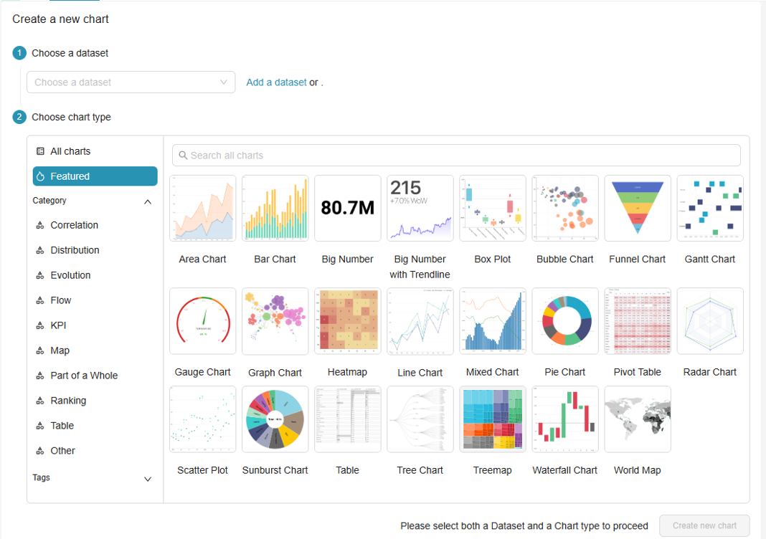The height and width of the screenshot is (539, 766).
Task: Click the Featured flame icon
Action: 41,176
